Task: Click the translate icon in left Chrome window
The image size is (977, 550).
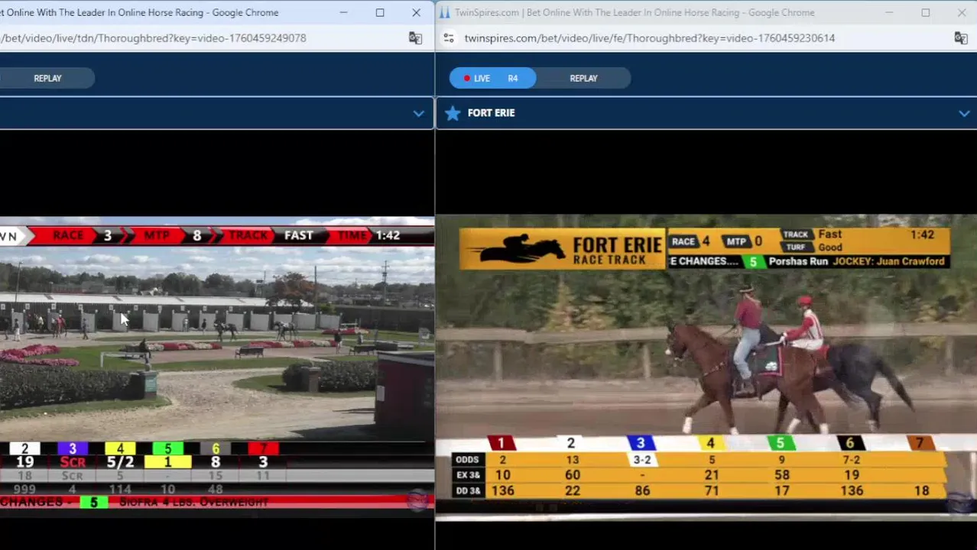Action: tap(415, 38)
